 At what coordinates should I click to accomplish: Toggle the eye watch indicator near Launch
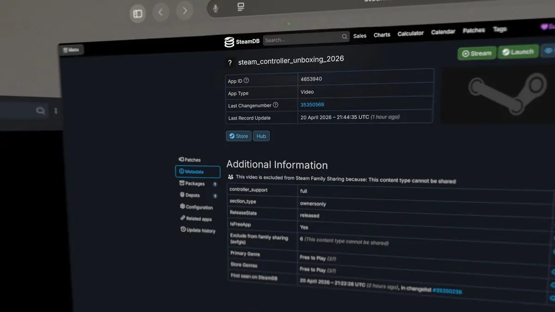point(549,51)
